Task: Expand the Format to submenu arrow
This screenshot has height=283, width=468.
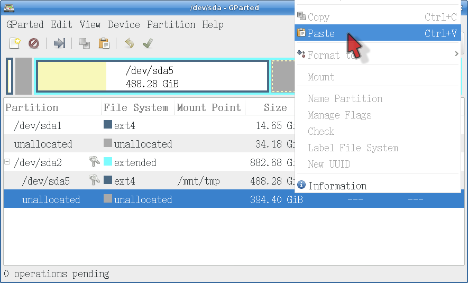Action: (456, 54)
